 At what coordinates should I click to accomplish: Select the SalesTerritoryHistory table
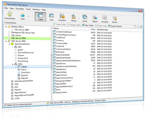click(x=64, y=78)
